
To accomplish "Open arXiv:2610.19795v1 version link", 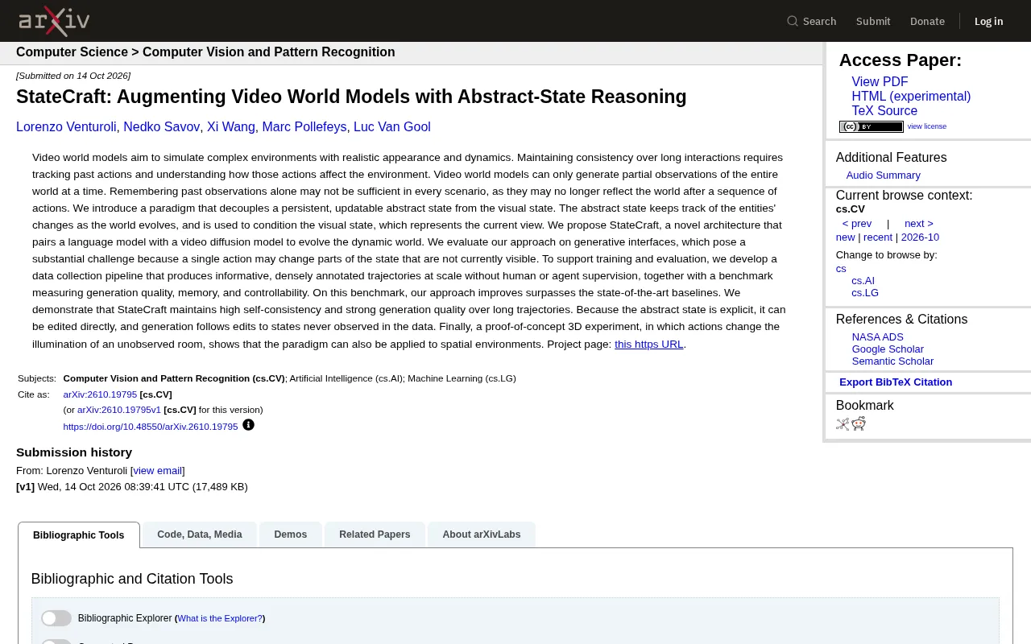I will coord(119,410).
